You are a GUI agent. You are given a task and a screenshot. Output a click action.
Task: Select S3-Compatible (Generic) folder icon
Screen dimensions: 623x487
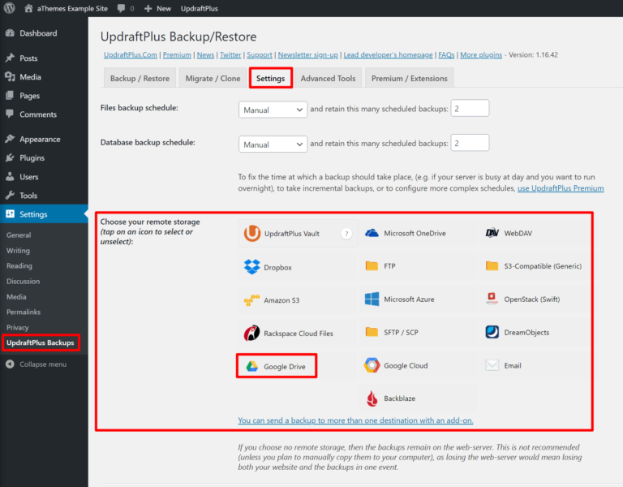coord(492,265)
